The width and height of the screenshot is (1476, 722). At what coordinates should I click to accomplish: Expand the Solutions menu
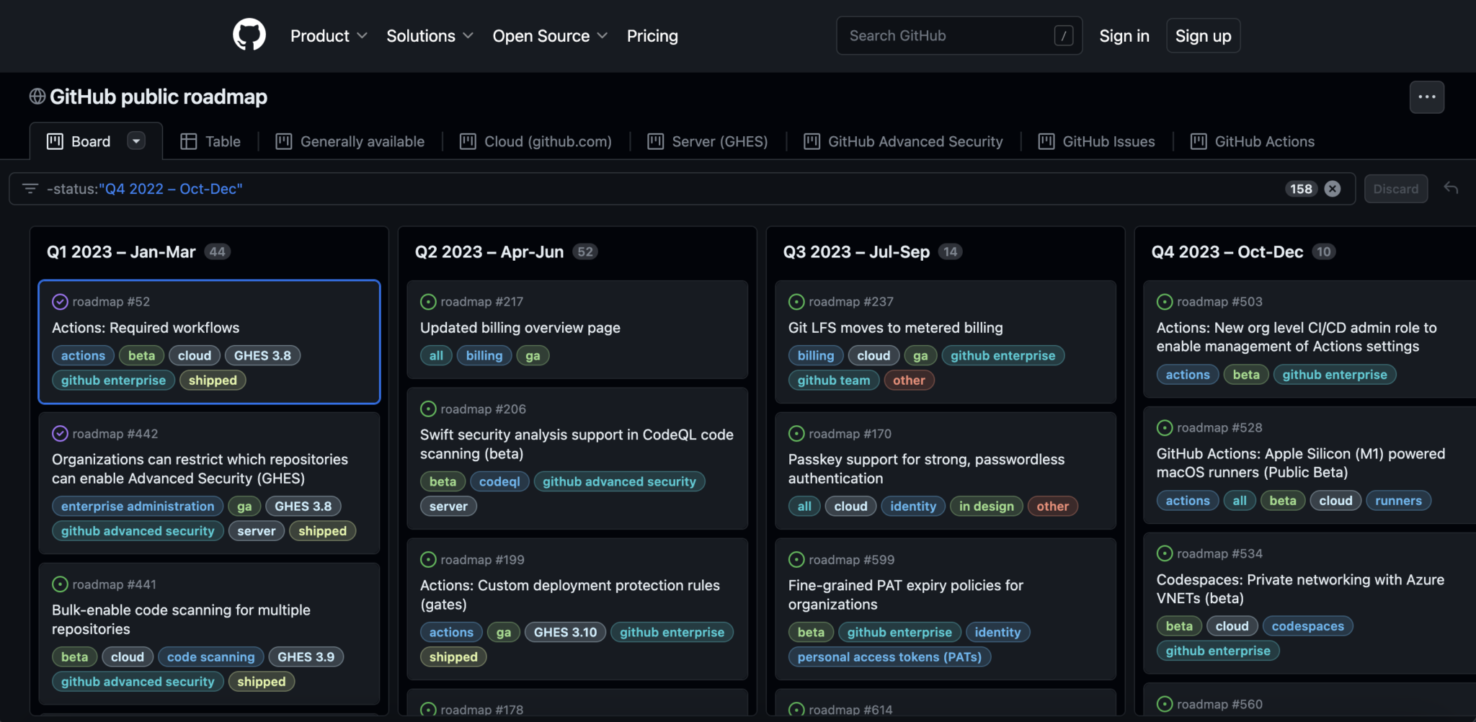click(430, 36)
